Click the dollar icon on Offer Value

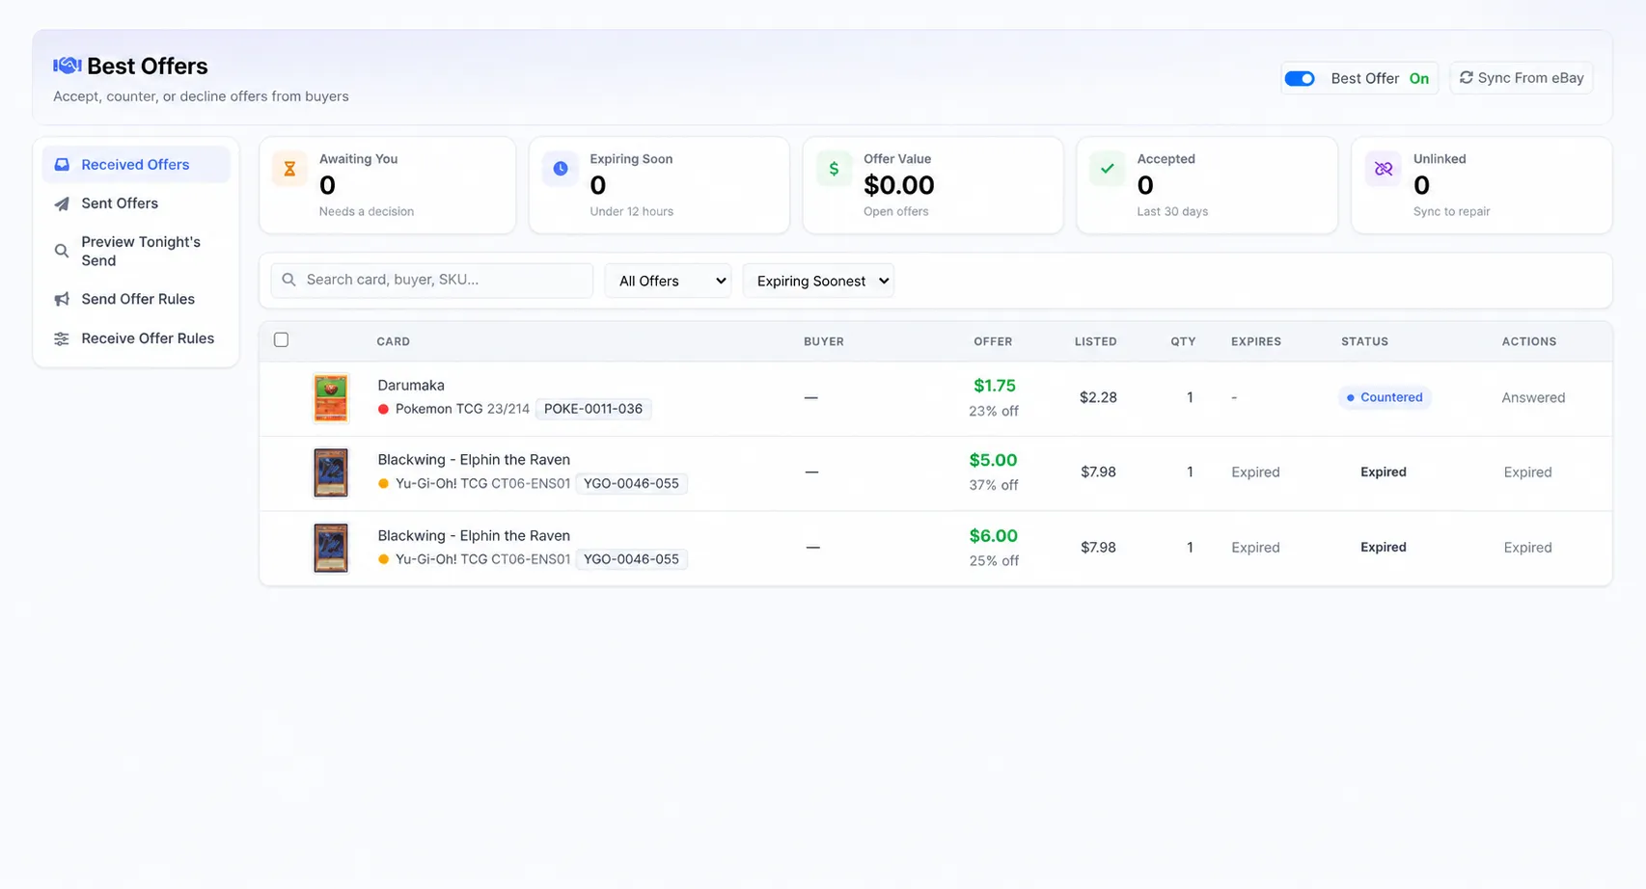[834, 169]
